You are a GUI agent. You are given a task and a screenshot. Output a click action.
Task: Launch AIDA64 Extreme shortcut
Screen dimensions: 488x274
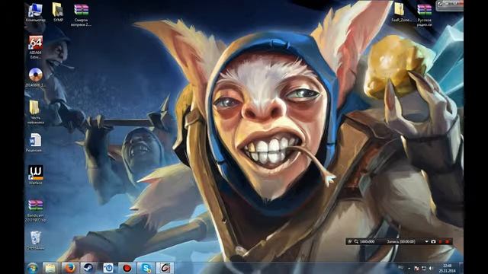[36, 47]
